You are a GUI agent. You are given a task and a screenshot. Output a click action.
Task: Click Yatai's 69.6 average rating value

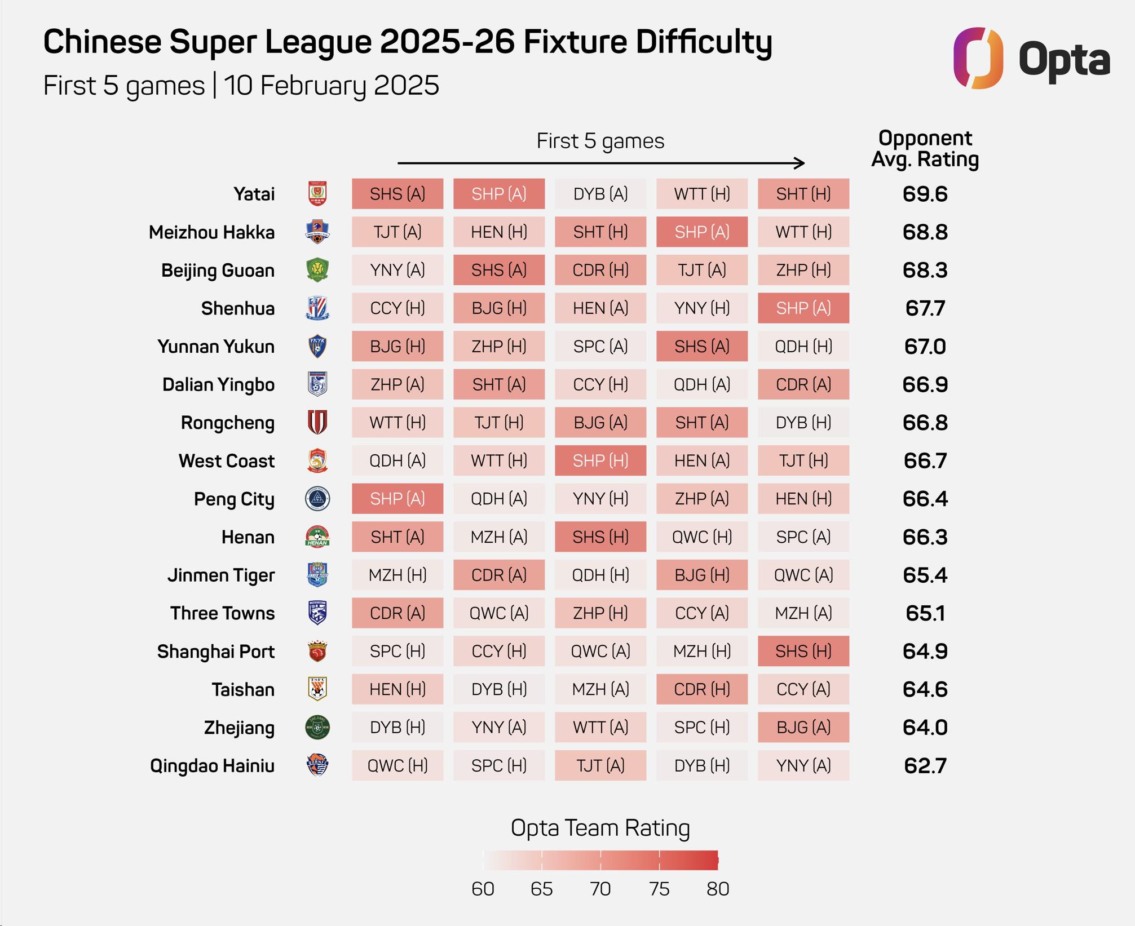pos(925,194)
